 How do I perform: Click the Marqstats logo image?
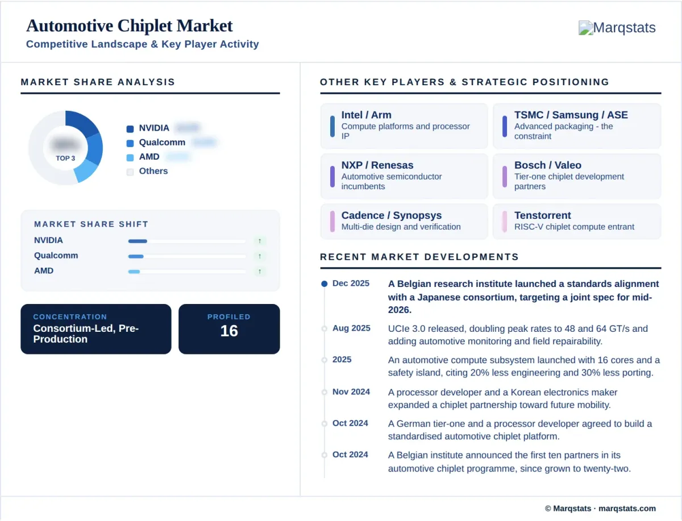[617, 28]
